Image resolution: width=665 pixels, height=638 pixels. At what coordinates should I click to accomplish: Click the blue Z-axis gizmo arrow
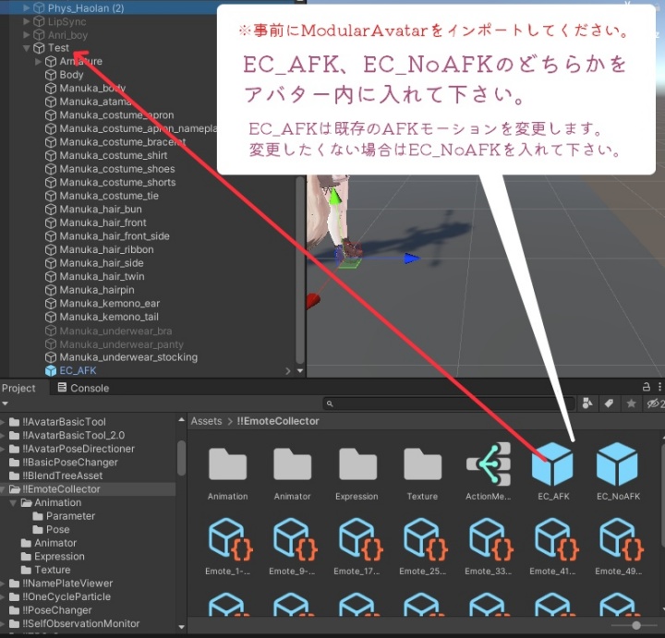pos(411,259)
